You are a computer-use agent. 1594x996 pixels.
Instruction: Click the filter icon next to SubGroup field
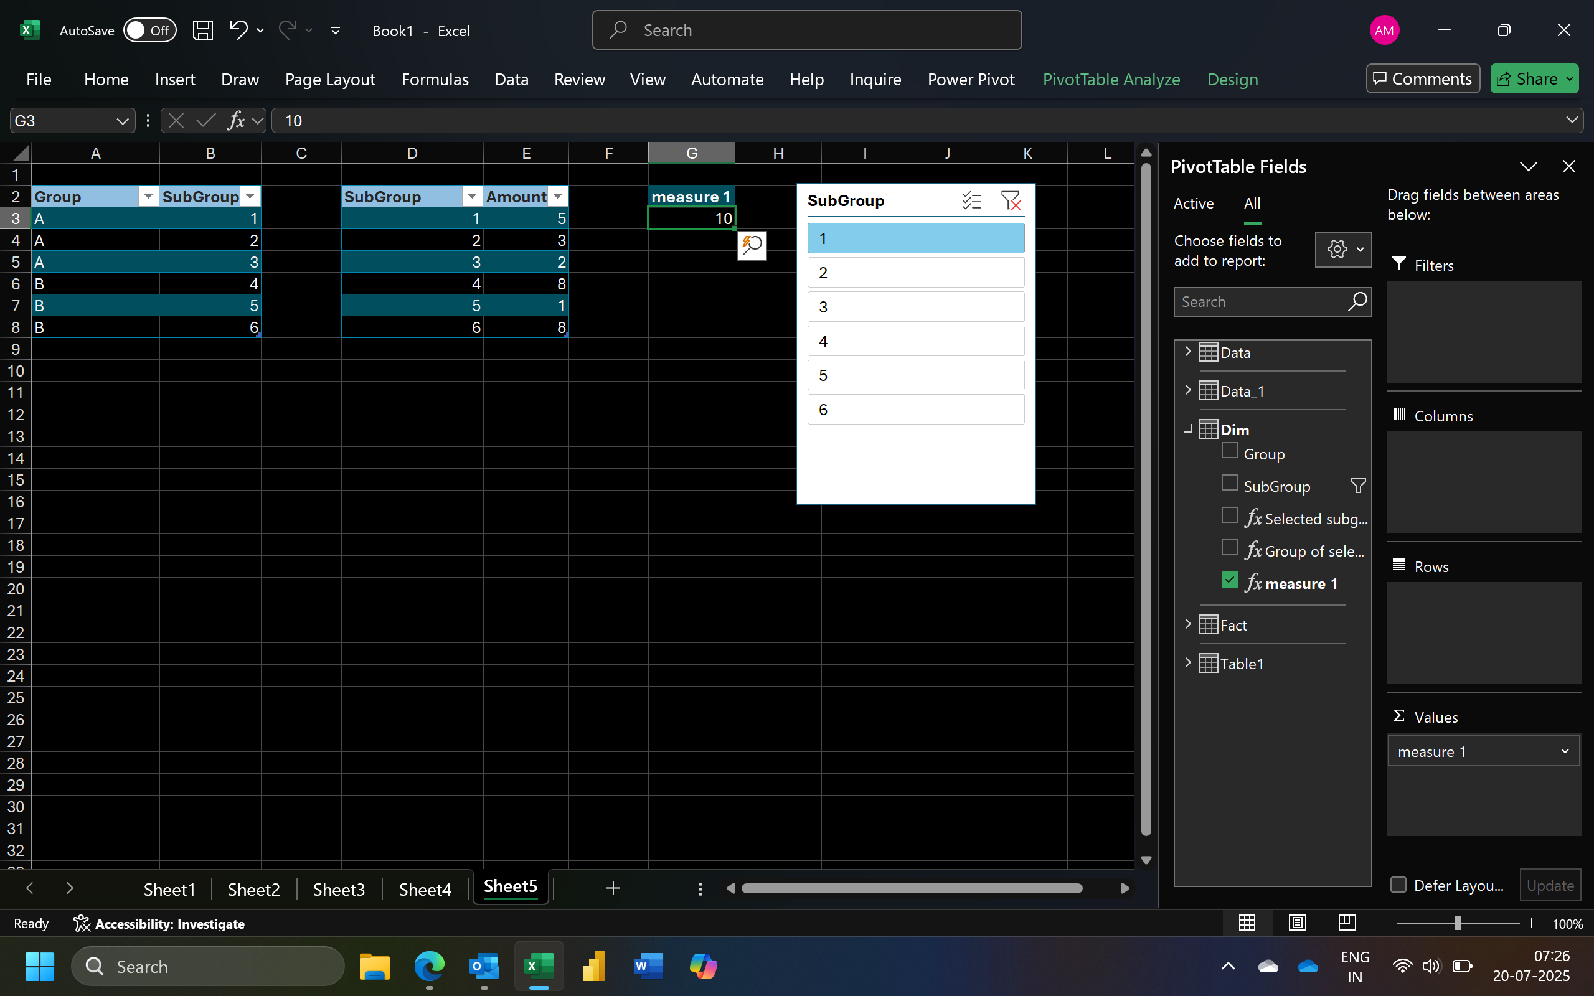click(1358, 486)
